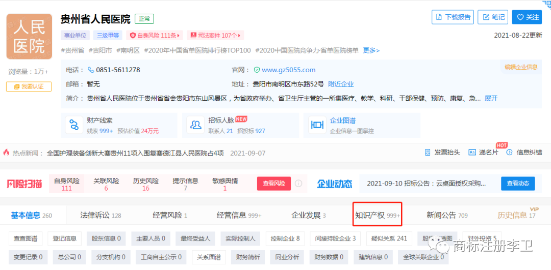This screenshot has height=270, width=551.
Task: Click the 三级甲等 tag
Action: pyautogui.click(x=108, y=35)
